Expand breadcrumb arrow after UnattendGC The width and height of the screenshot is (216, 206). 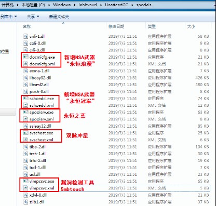[132, 5]
